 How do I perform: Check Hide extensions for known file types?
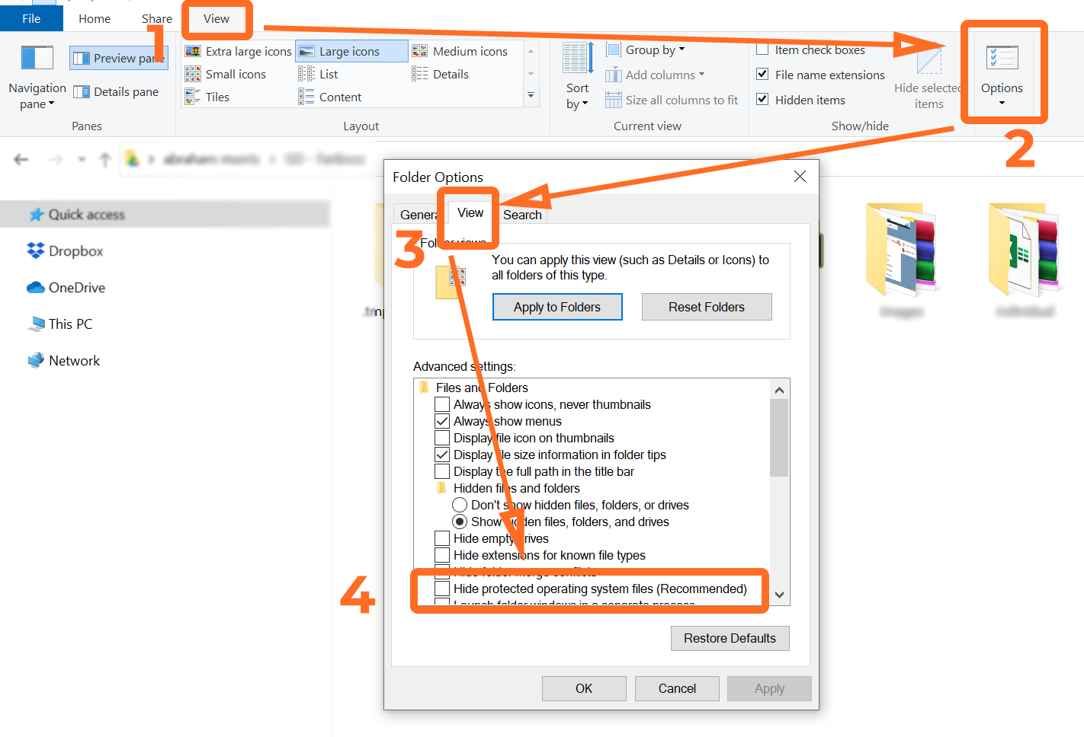coord(442,555)
